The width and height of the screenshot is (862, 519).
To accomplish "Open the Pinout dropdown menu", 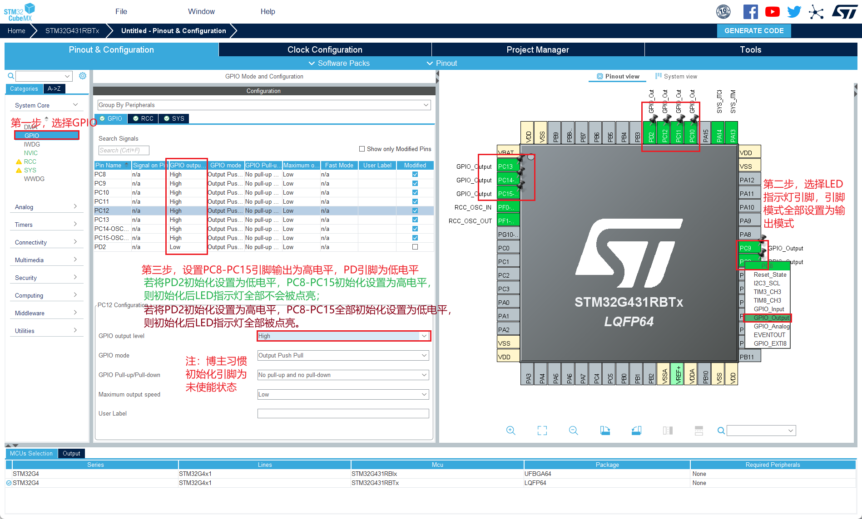I will (x=442, y=63).
